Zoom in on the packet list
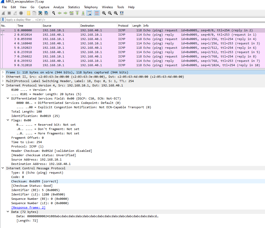Screen dimensions: 265x228 (104, 13)
